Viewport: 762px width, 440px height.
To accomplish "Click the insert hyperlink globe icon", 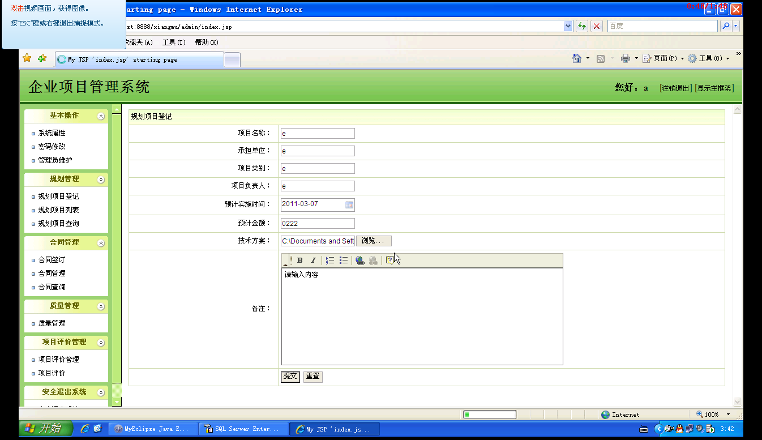I will pyautogui.click(x=360, y=260).
